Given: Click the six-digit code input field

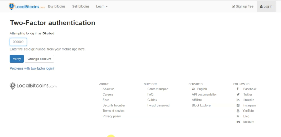Looking at the screenshot, I should tap(18, 42).
